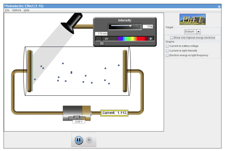
Task: Click the wavelength slider handle
Action: 102,43
